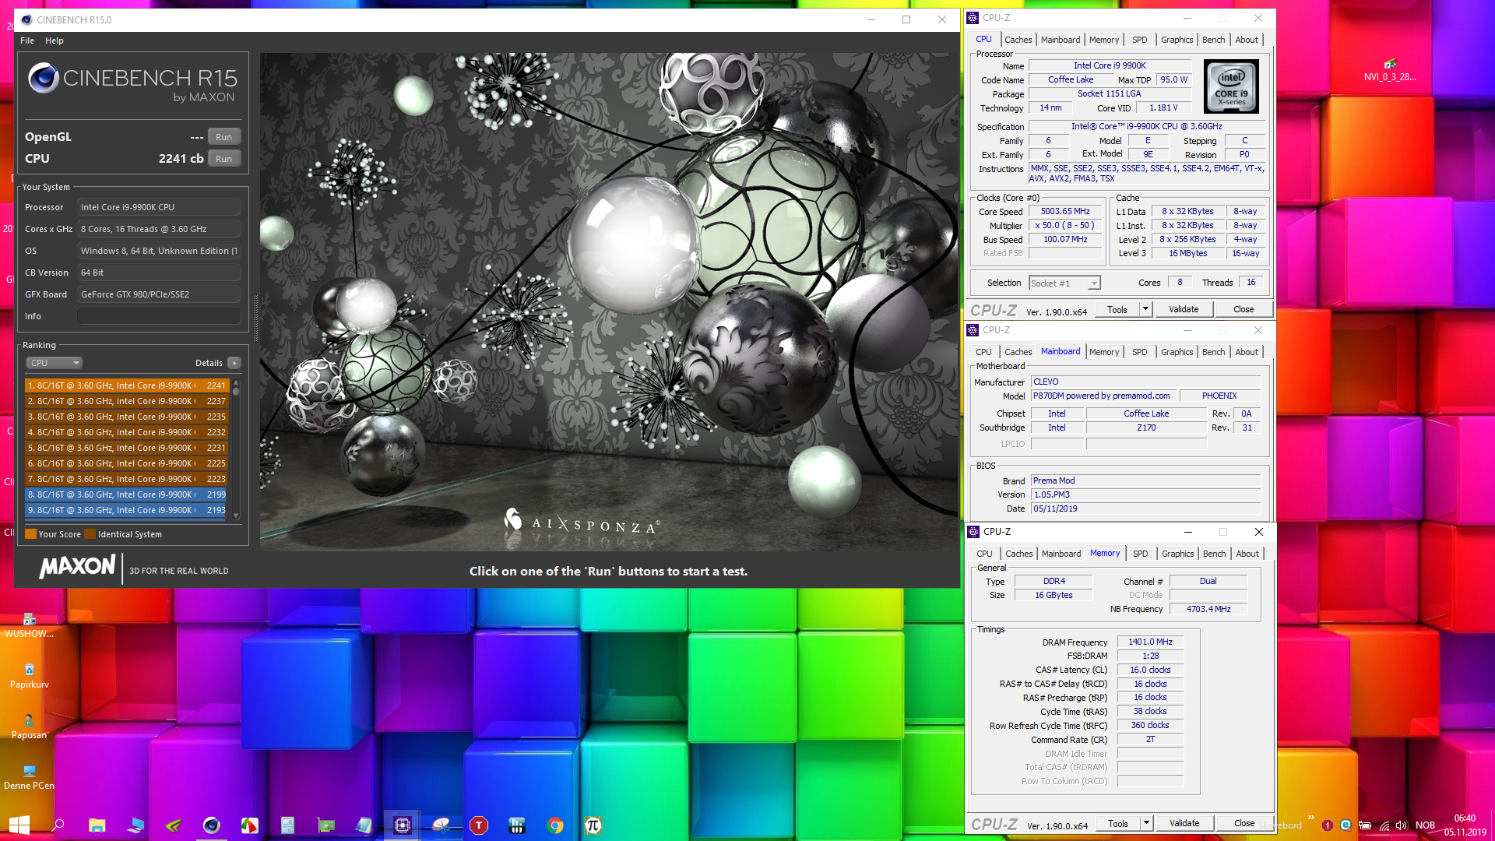Expand ranking Details arrow

tap(234, 363)
